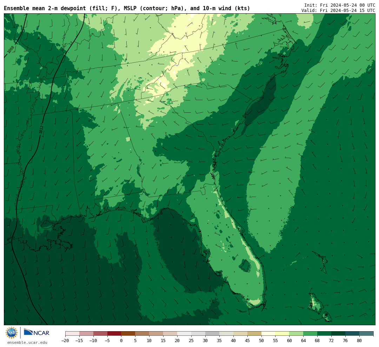
Task: Click the 'Valid: Fri 2024-05-24 15 UTC' line
Action: click(338, 11)
